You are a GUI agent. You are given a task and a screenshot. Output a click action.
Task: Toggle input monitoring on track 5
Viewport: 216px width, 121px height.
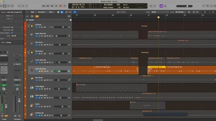[x=52, y=63]
